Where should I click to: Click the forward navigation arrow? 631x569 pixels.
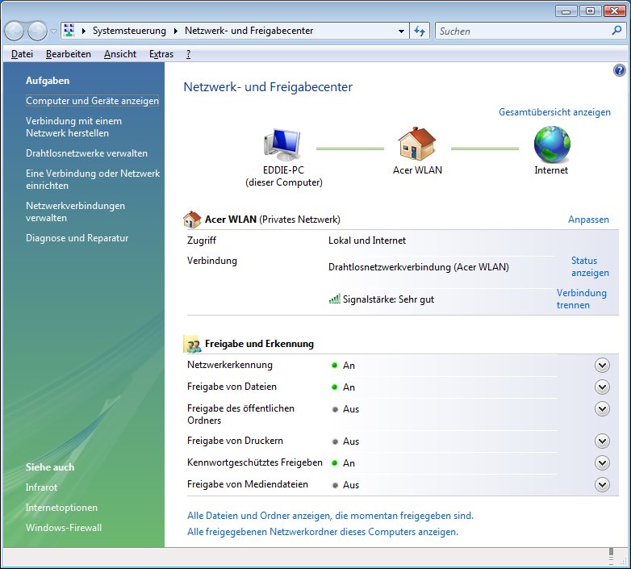37,31
